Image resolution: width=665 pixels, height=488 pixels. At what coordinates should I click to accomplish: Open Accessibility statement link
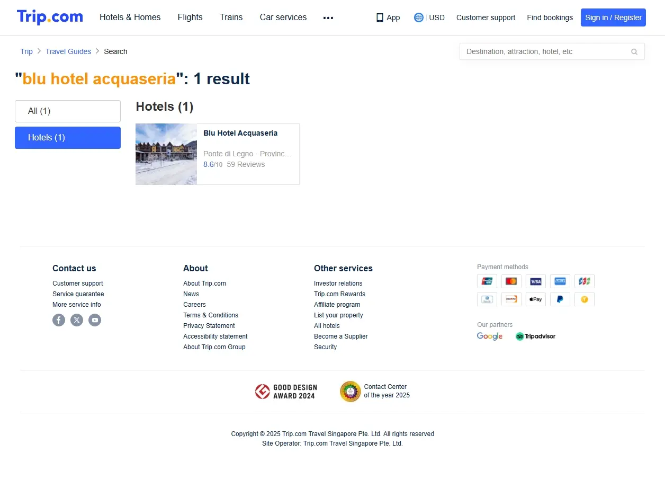coord(215,336)
